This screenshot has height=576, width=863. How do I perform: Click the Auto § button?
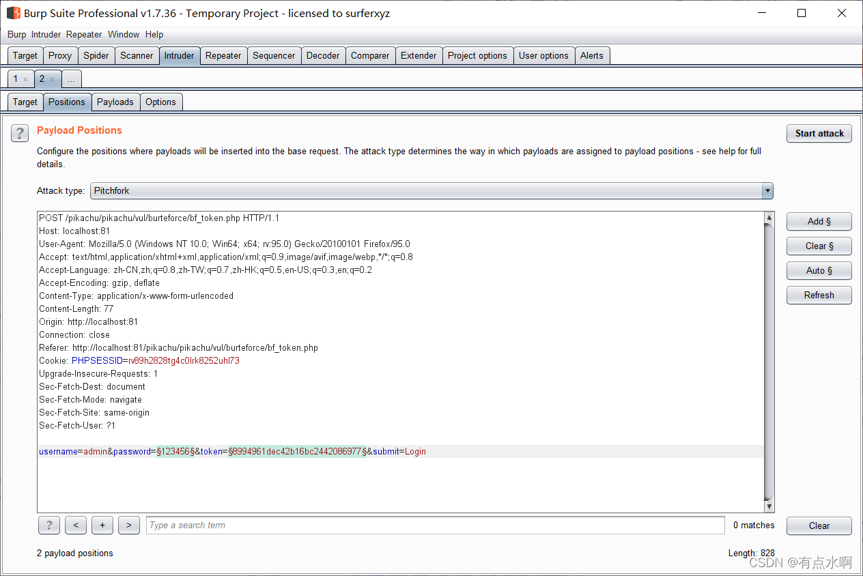point(819,271)
